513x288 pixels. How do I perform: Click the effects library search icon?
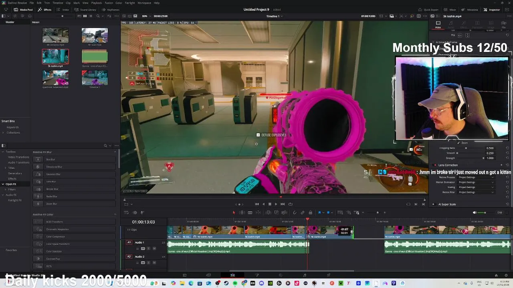pos(105,146)
